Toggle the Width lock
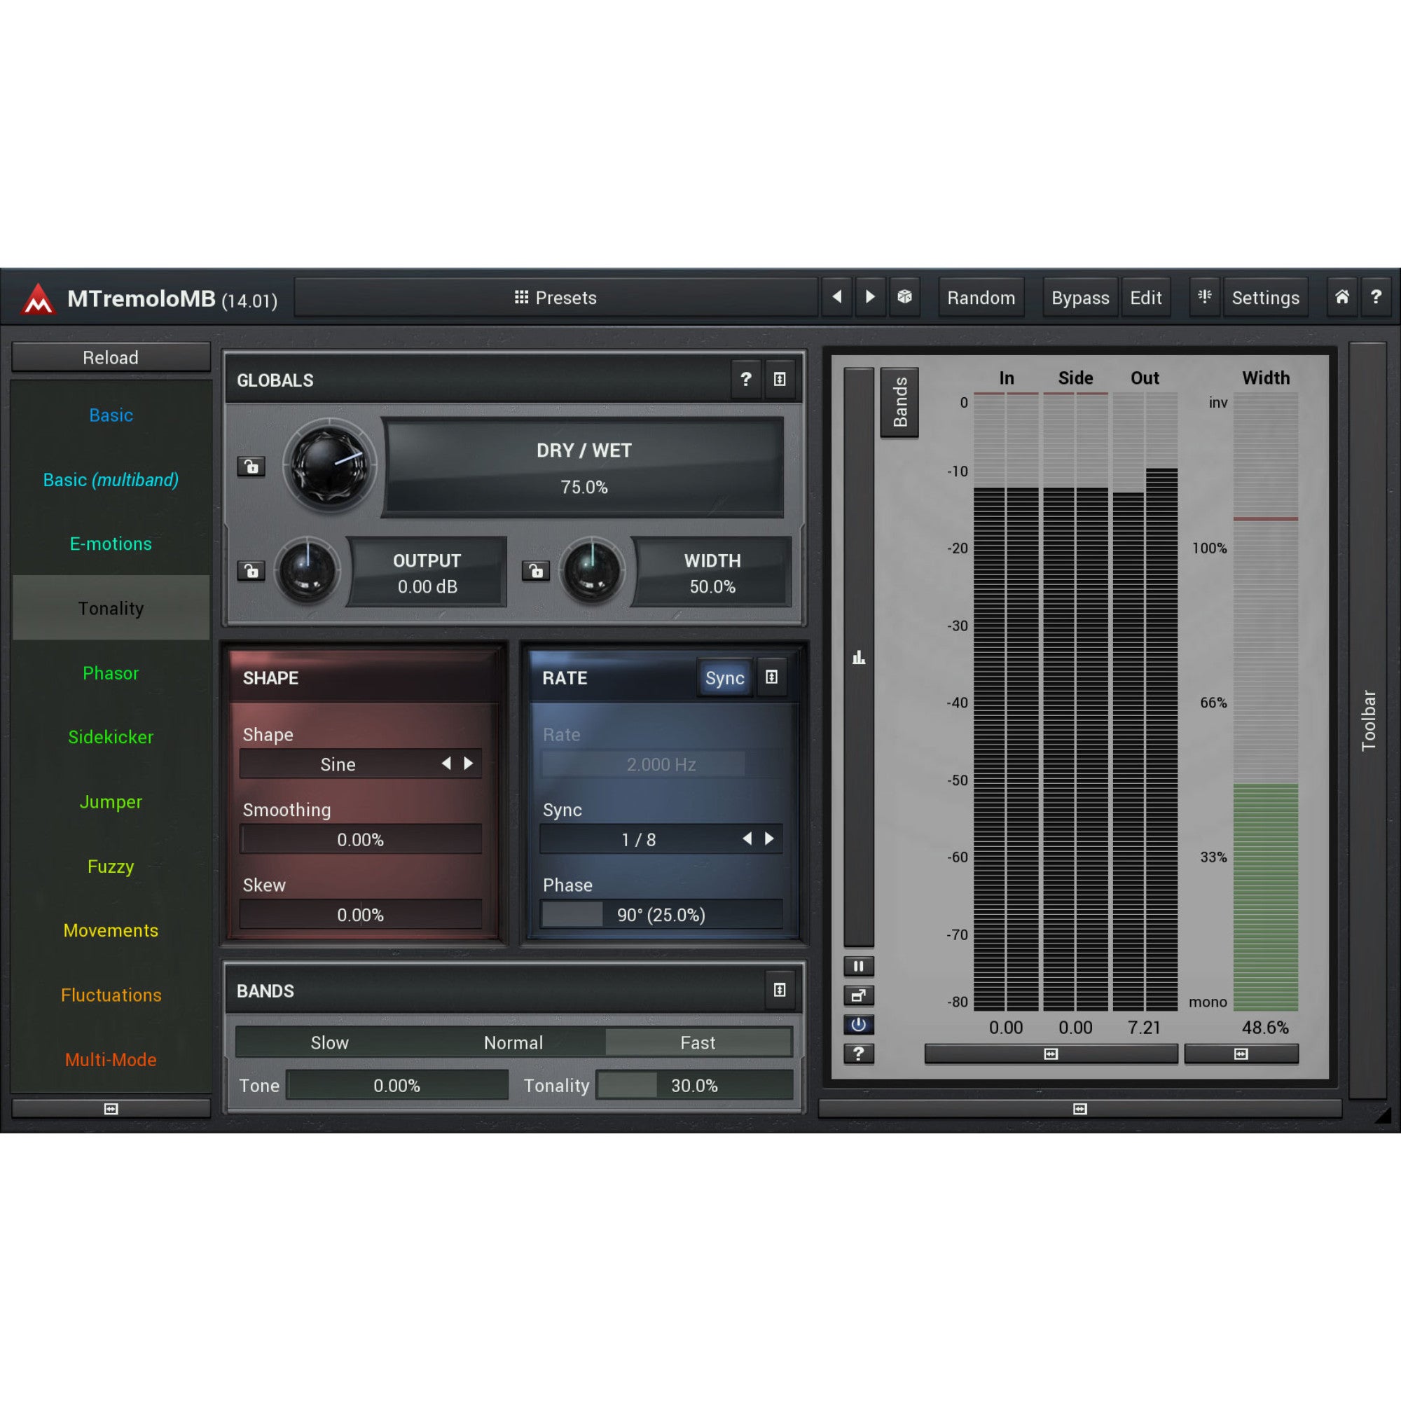Viewport: 1401px width, 1401px height. 536,572
